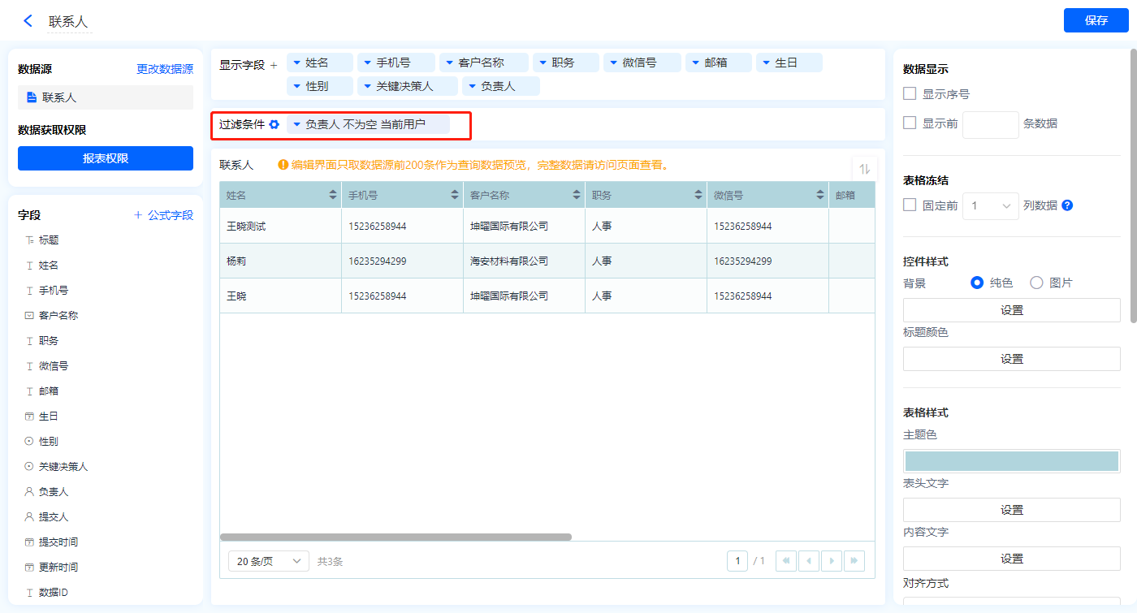Image resolution: width=1137 pixels, height=613 pixels.
Task: Click the sort toggle icon above the table
Action: click(864, 169)
